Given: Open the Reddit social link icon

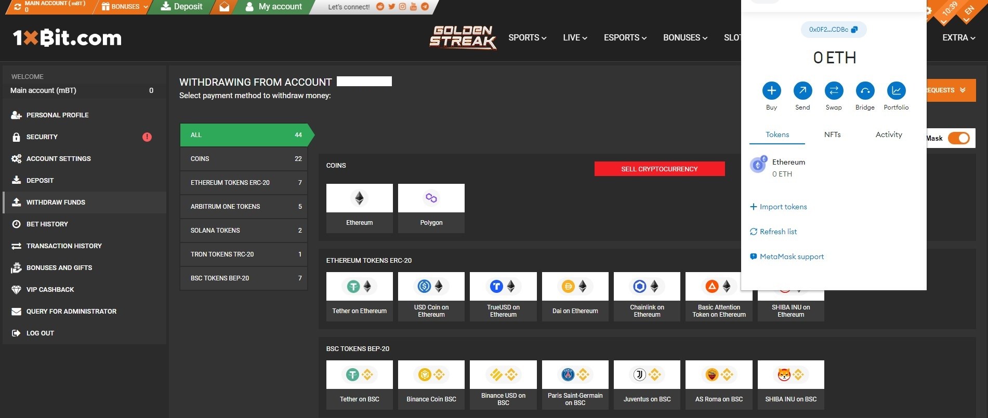Looking at the screenshot, I should 380,7.
